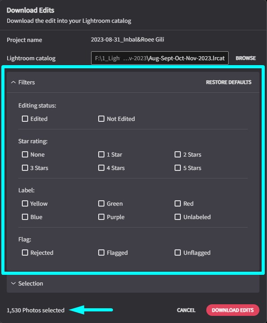Screen dimensions: 267x323
Task: Enable the Not Edited filter
Action: coord(101,119)
